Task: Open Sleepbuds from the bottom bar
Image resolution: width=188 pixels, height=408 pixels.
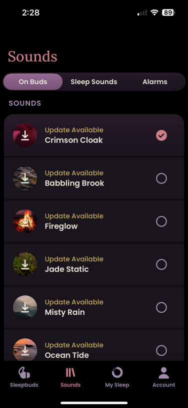Action: (x=24, y=377)
